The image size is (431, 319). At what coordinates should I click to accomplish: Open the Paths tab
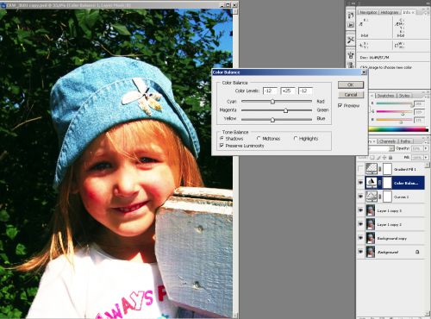pyautogui.click(x=405, y=141)
